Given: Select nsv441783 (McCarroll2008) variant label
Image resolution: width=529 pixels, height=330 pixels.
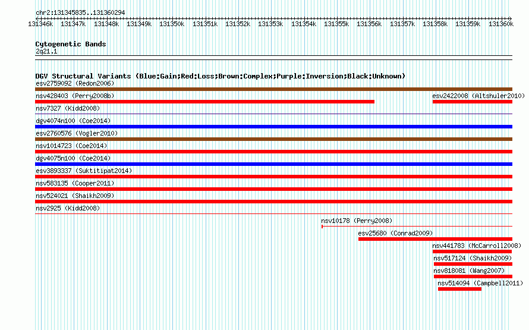Looking at the screenshot, I should [x=477, y=246].
